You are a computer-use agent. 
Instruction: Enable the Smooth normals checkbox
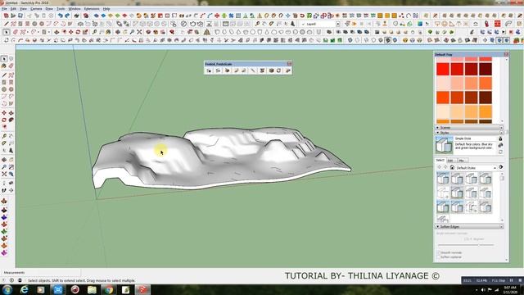click(x=439, y=253)
